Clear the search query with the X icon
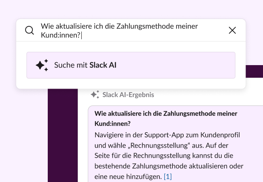This screenshot has width=263, height=182. coord(232,30)
